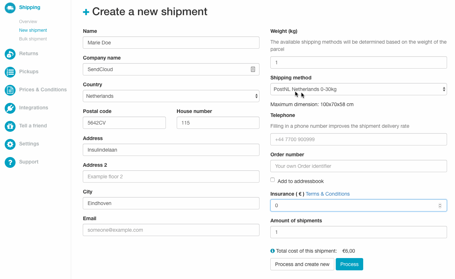Open the Country dropdown
Screen dimensions: 455x279
click(x=171, y=96)
